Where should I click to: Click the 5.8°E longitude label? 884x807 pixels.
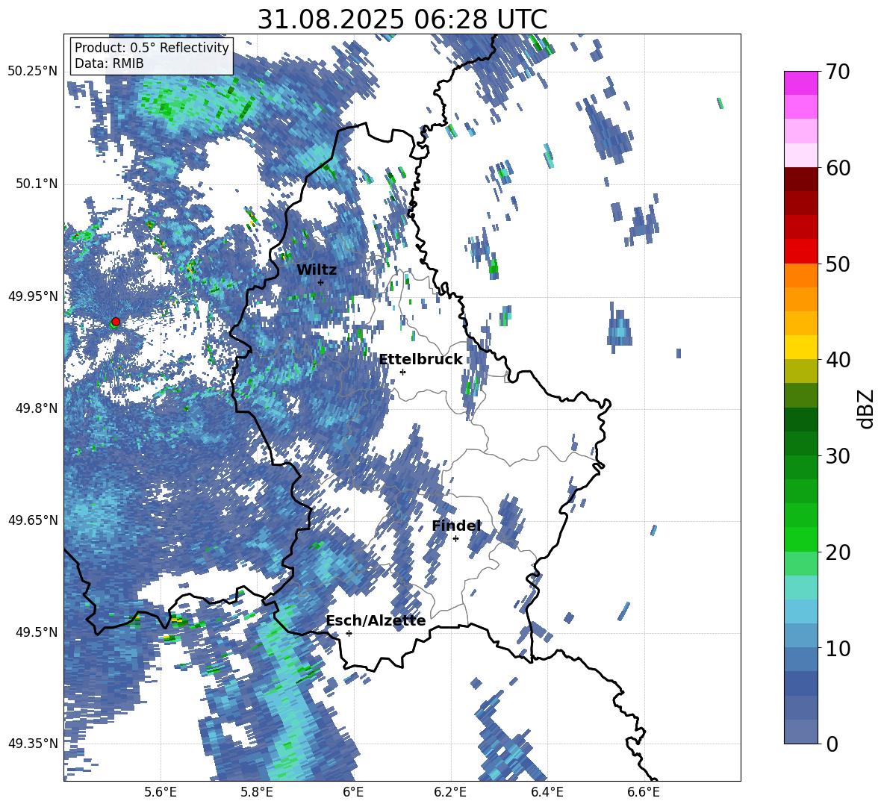(x=257, y=792)
